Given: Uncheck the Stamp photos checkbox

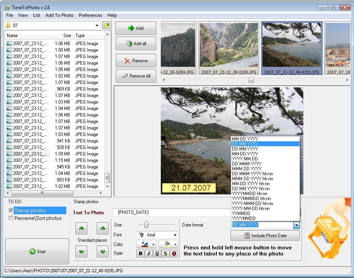Looking at the screenshot, I should pyautogui.click(x=11, y=210).
